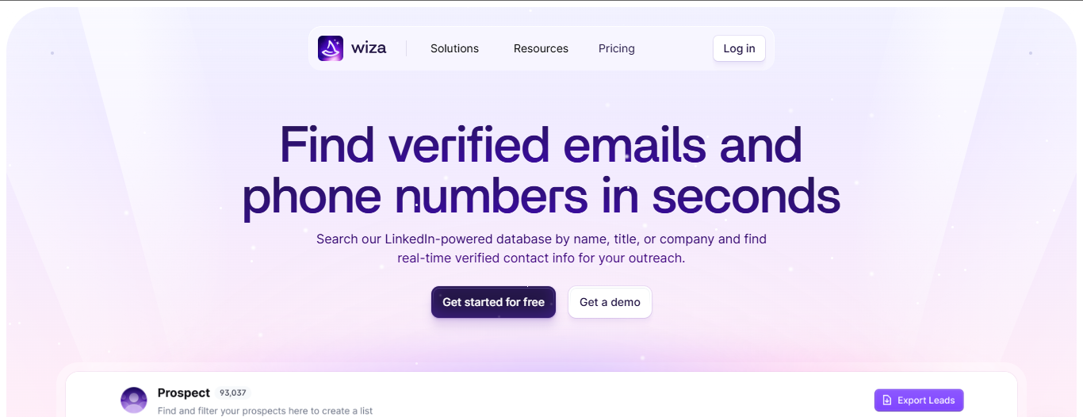Click the wiza wordmark text
The height and width of the screenshot is (417, 1083).
point(369,48)
